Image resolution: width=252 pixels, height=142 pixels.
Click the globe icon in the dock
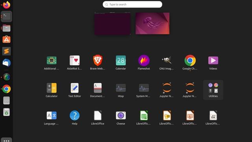[x=6, y=77]
